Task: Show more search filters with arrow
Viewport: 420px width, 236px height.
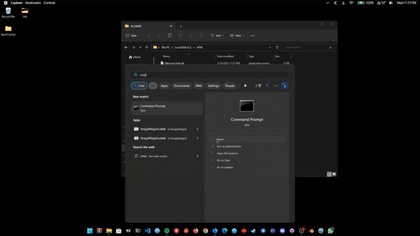Action: [245, 86]
